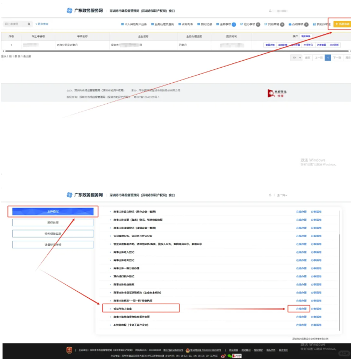The height and width of the screenshot is (359, 351).
Task: Expand the user account dropdown in lower header
Action: coord(286,195)
